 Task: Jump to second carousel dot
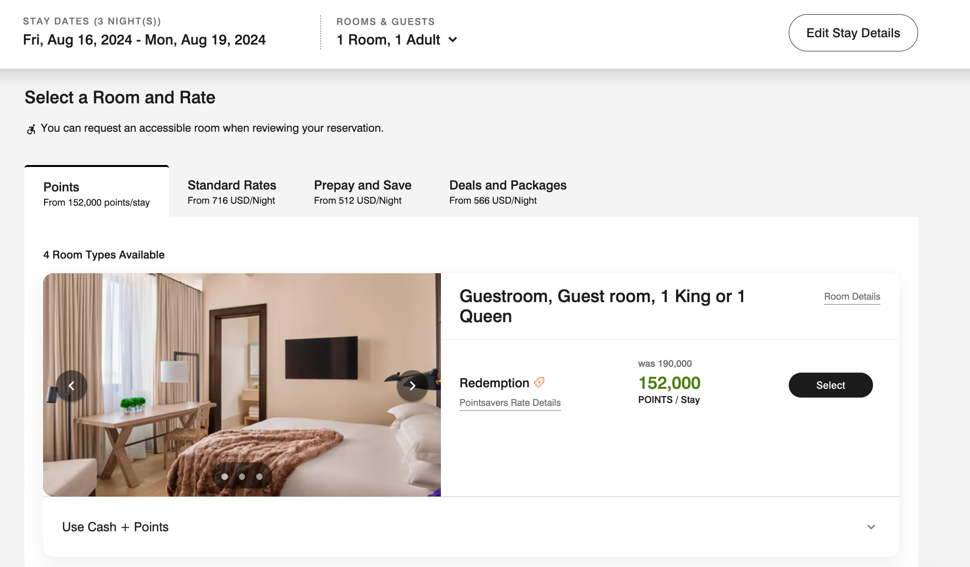click(242, 476)
